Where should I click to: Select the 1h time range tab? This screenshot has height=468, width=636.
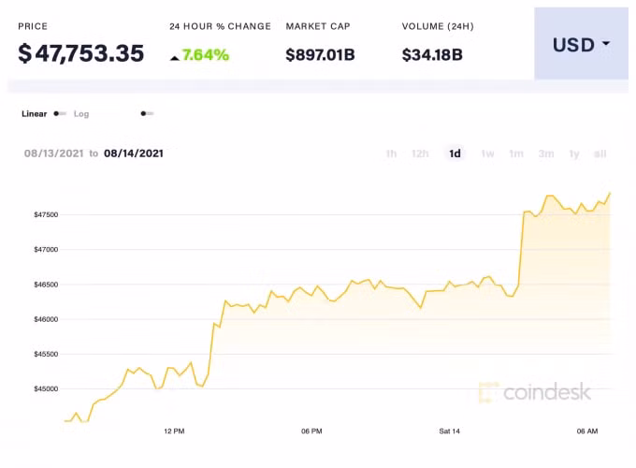[x=391, y=154]
